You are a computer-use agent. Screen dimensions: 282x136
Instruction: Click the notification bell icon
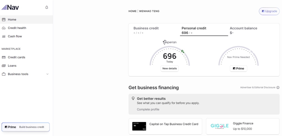pos(47,7)
